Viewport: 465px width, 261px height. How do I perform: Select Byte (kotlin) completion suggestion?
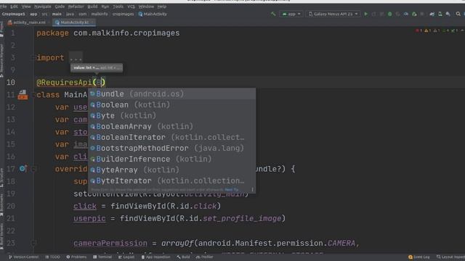click(172, 116)
